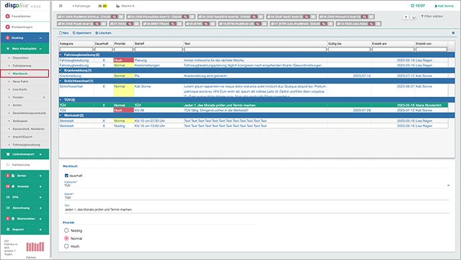The width and height of the screenshot is (461, 260).
Task: Click the Löschen button
Action: pos(104,33)
